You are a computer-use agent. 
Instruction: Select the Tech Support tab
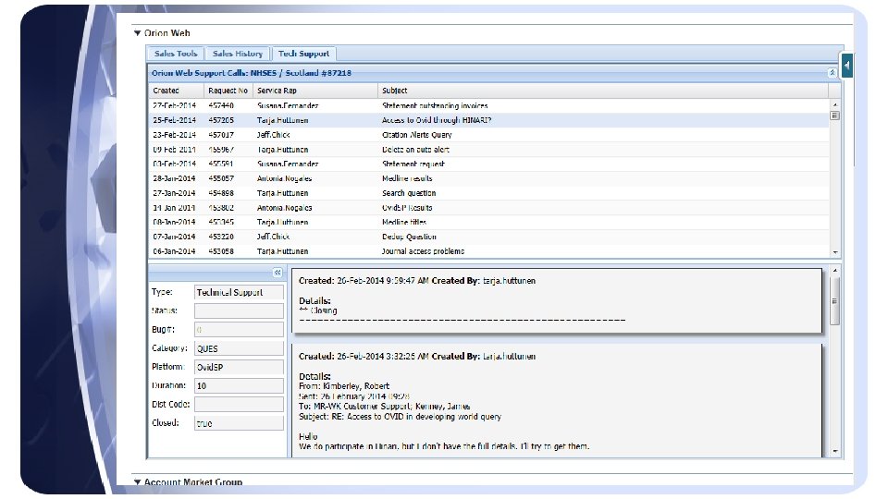coord(303,54)
